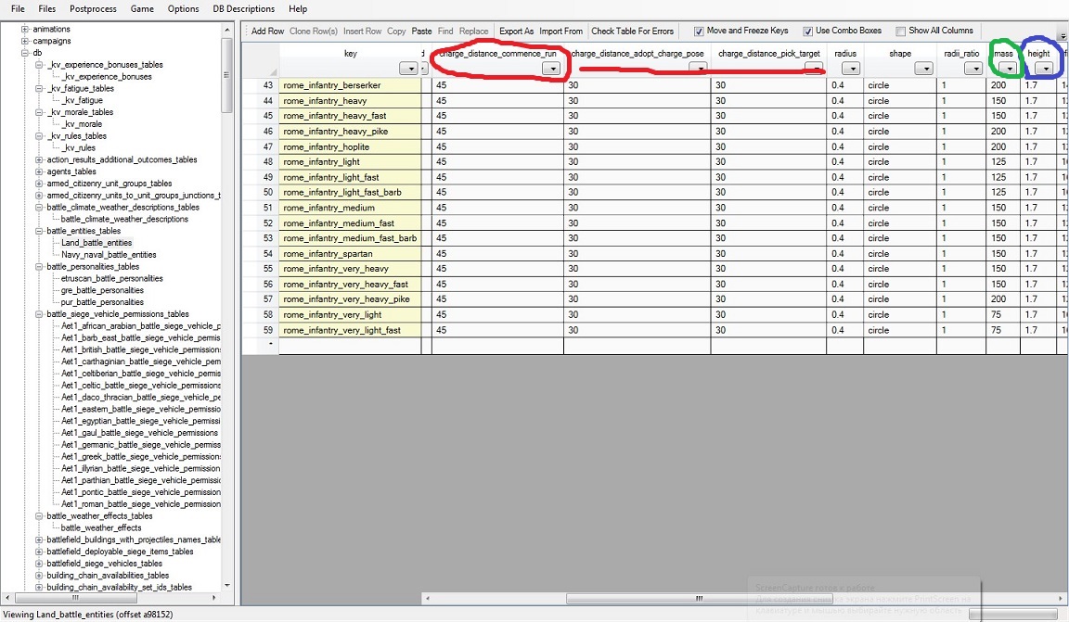Open the height column filter arrow
Viewport: 1069px width, 622px height.
point(1044,68)
